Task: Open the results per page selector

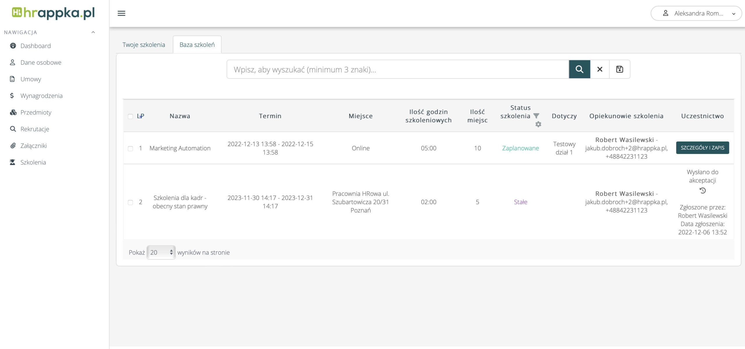Action: click(x=161, y=252)
